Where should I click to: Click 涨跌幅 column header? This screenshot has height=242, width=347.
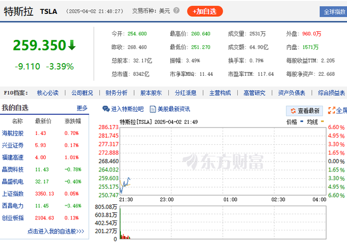(x=73, y=121)
